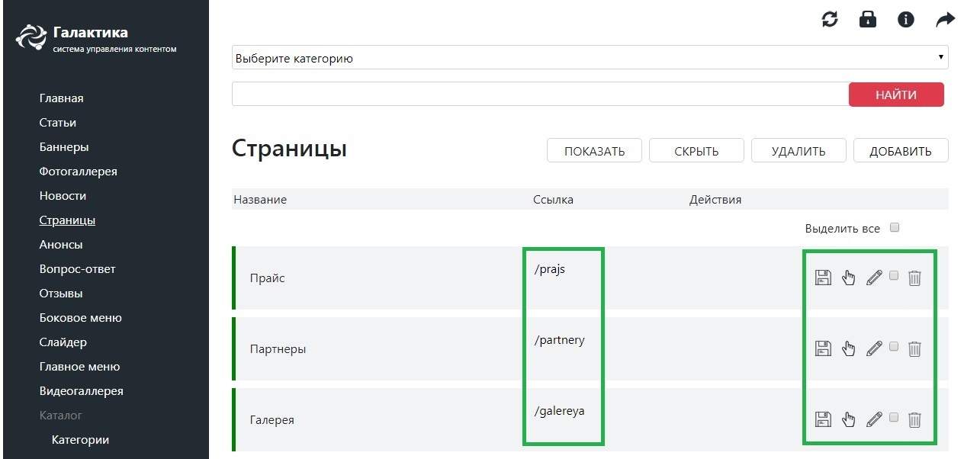The image size is (964, 459).
Task: Open Баннеры sidebar section
Action: point(64,147)
